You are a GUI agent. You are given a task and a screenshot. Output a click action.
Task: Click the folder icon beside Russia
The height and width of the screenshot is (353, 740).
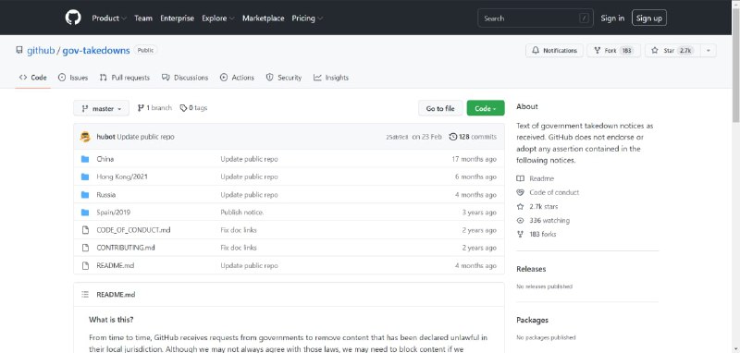tap(85, 195)
